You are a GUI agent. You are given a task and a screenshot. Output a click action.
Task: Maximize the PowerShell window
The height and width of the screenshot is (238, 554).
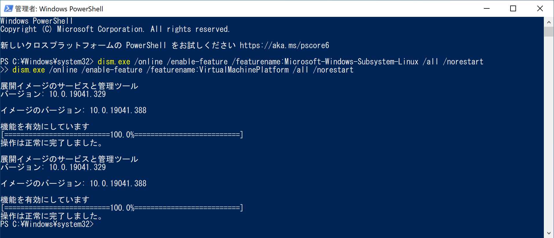513,8
